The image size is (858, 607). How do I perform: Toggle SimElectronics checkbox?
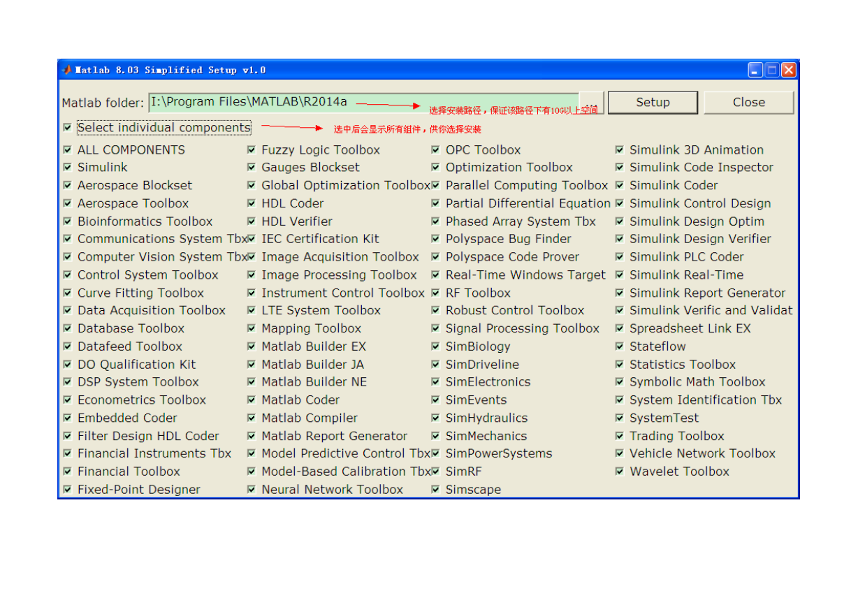tap(436, 382)
